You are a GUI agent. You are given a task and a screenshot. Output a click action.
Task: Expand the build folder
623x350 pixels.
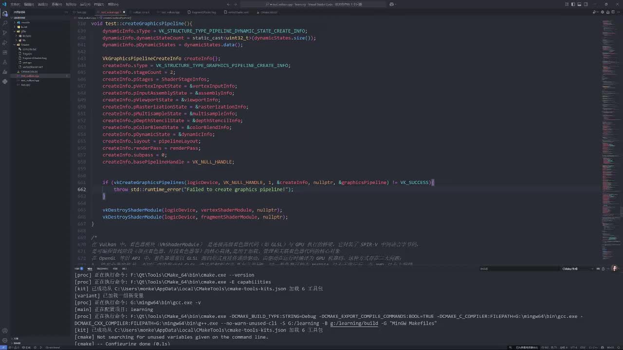(24, 27)
